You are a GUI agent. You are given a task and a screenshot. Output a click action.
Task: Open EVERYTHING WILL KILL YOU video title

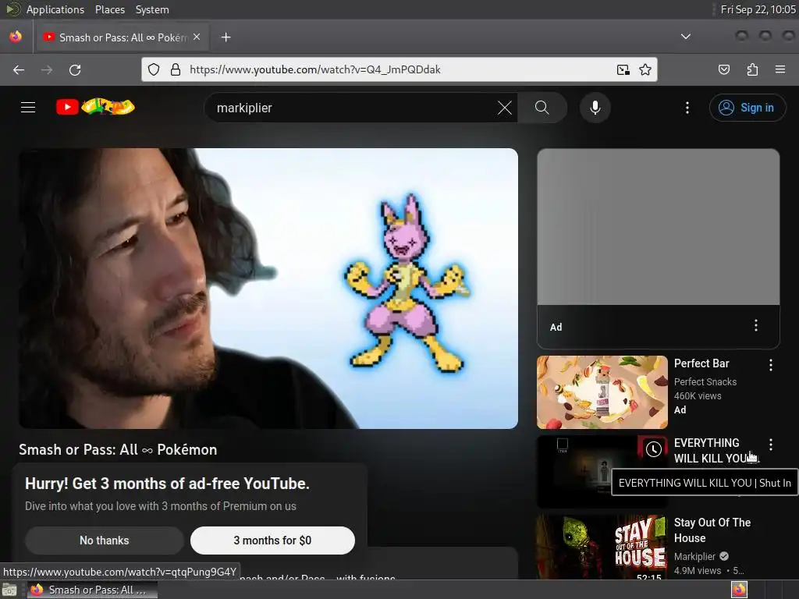pyautogui.click(x=712, y=451)
